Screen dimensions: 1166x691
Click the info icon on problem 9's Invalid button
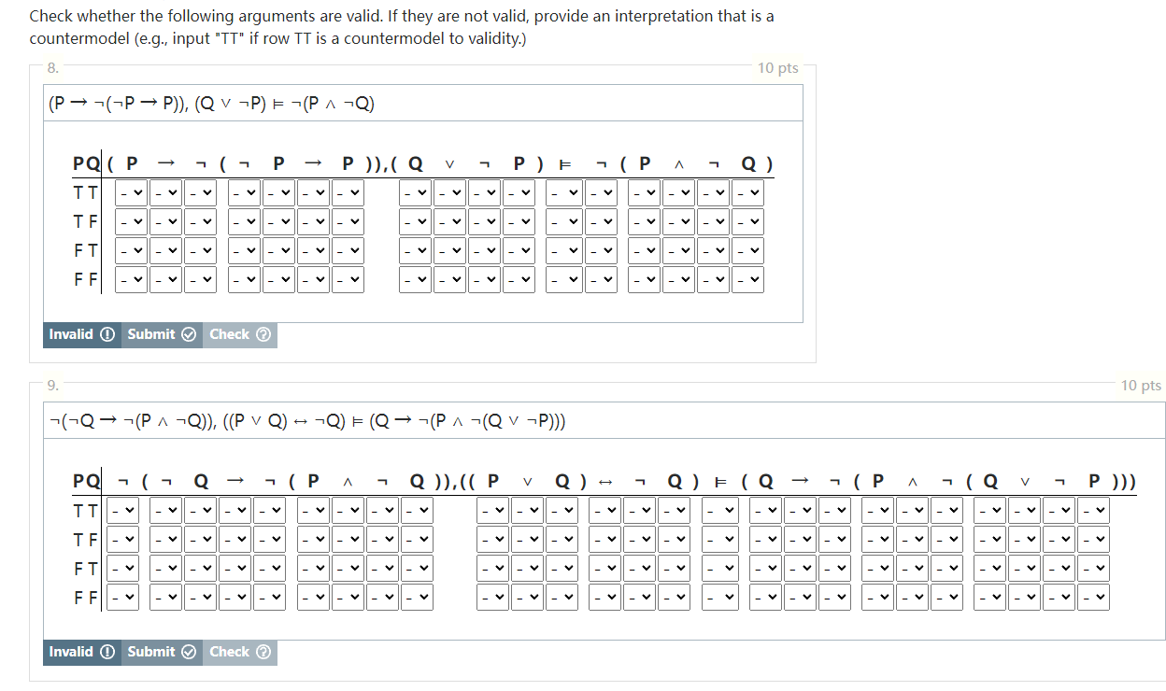click(106, 653)
